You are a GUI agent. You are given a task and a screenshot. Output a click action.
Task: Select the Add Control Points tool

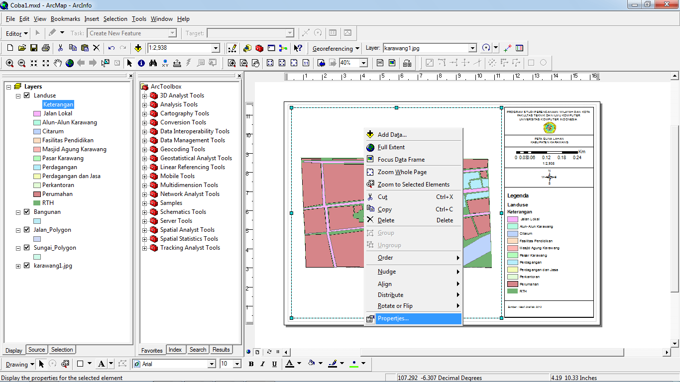point(508,48)
